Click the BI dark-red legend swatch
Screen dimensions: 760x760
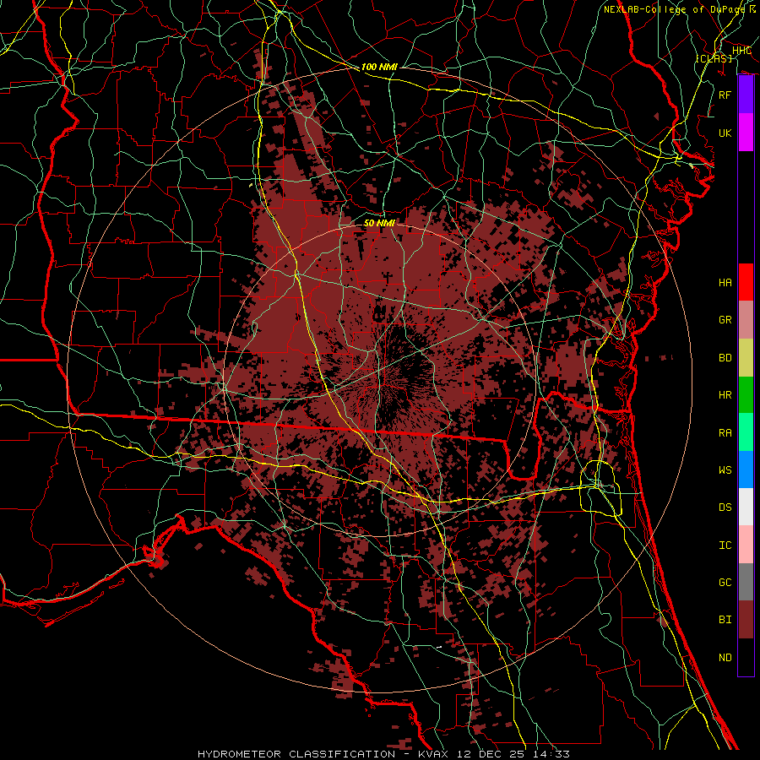746,620
